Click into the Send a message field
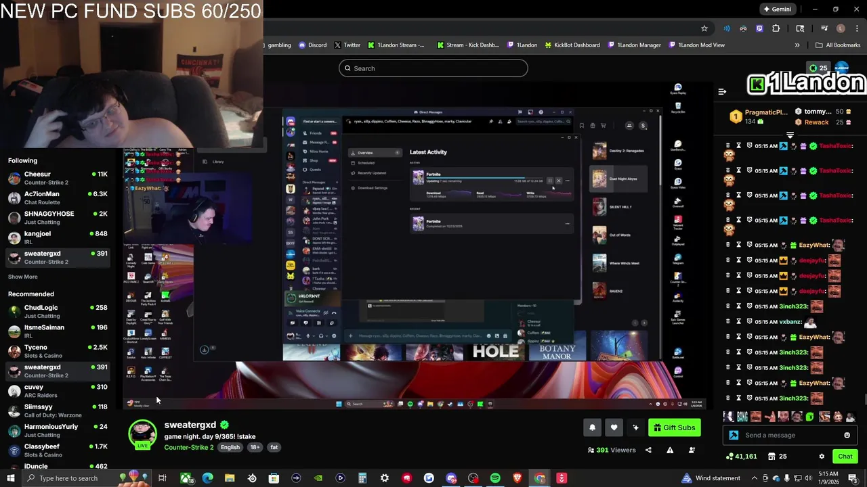 [x=790, y=436]
